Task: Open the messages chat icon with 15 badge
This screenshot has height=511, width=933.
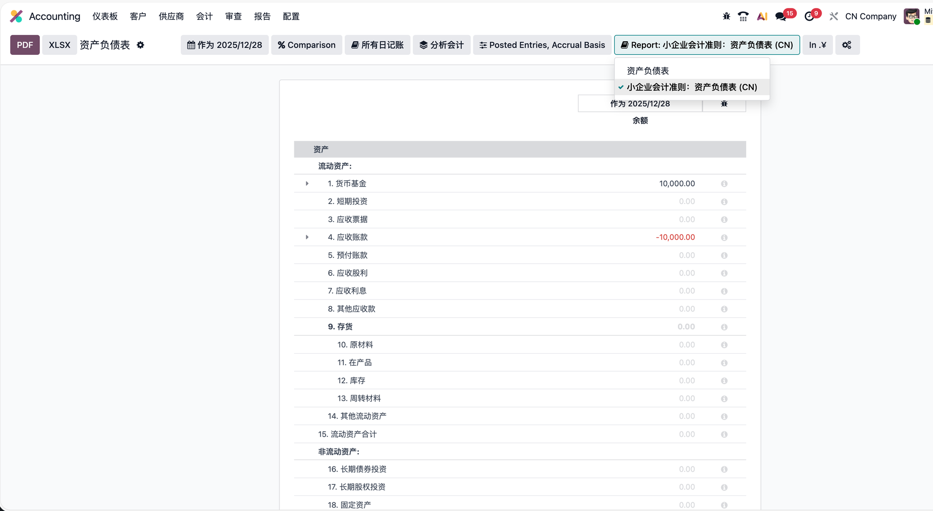Action: click(781, 17)
